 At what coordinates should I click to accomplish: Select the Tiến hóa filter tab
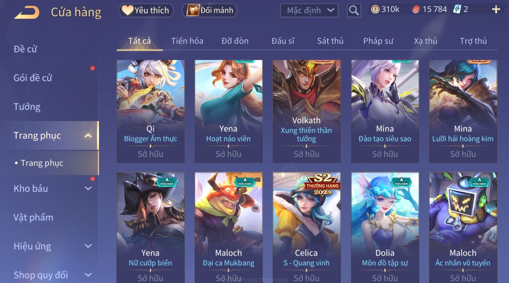tap(187, 41)
